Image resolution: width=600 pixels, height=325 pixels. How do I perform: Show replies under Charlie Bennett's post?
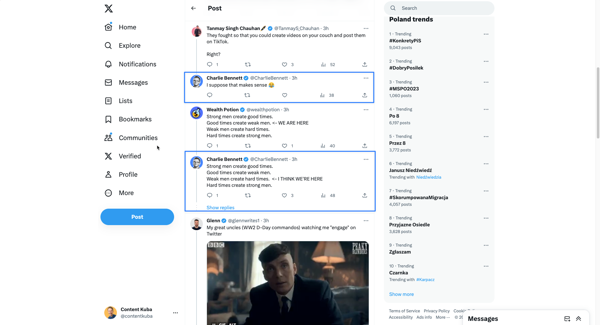pos(221,208)
